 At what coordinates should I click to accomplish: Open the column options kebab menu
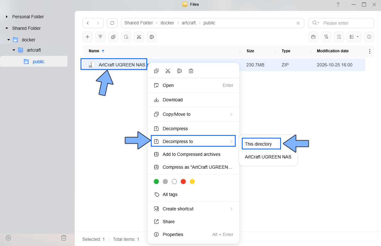[369, 51]
